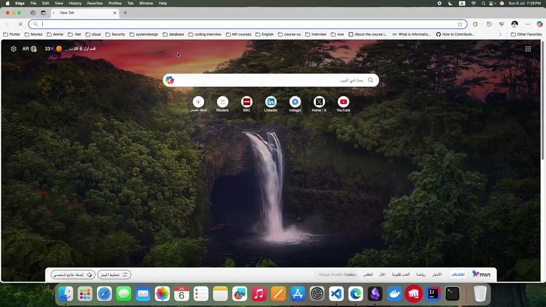Image resolution: width=546 pixels, height=307 pixels.
Task: Click the profile avatar in Edge toolbar
Action: (514, 24)
